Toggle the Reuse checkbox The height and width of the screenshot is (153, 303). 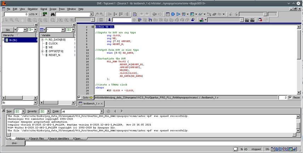(x=290, y=97)
